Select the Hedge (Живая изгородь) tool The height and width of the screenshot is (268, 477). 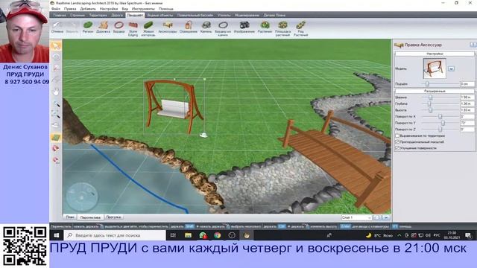[148, 28]
